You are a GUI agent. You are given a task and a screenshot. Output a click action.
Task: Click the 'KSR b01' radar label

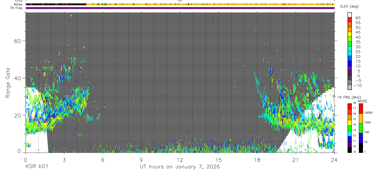(x=36, y=167)
